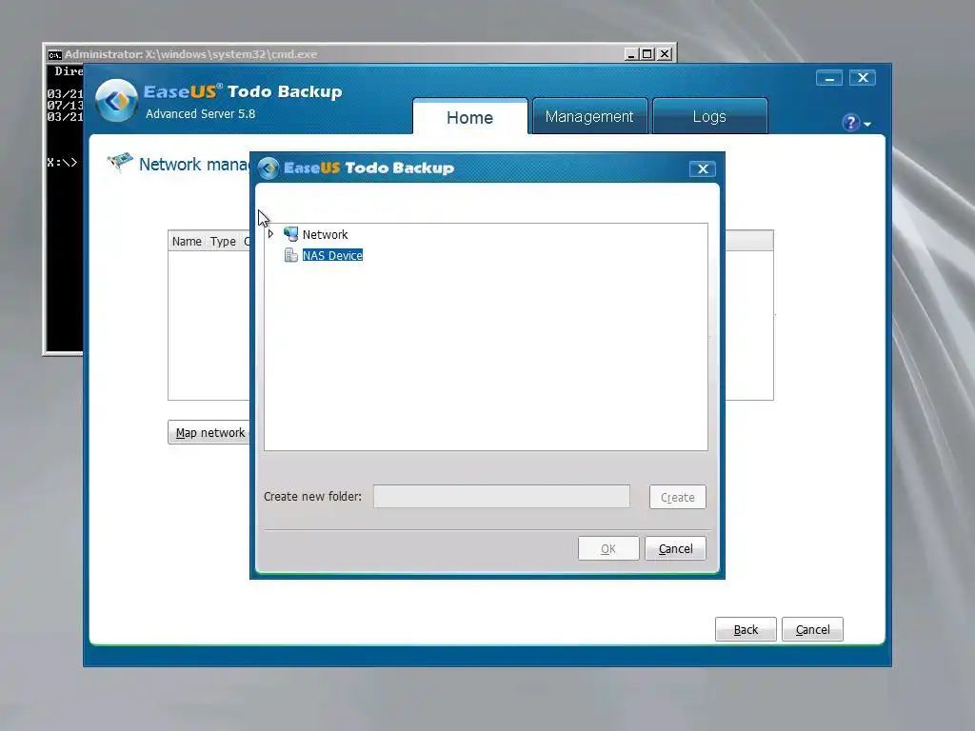Cancel the folder browse dialog
The image size is (975, 731).
[675, 548]
